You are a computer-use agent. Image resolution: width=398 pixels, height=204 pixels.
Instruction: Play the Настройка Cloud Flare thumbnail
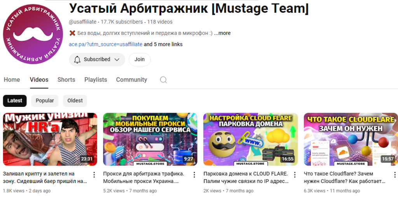point(251,139)
